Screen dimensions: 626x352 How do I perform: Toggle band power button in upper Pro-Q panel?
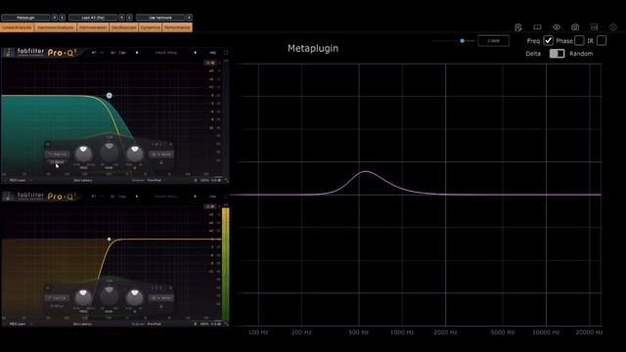tap(48, 144)
